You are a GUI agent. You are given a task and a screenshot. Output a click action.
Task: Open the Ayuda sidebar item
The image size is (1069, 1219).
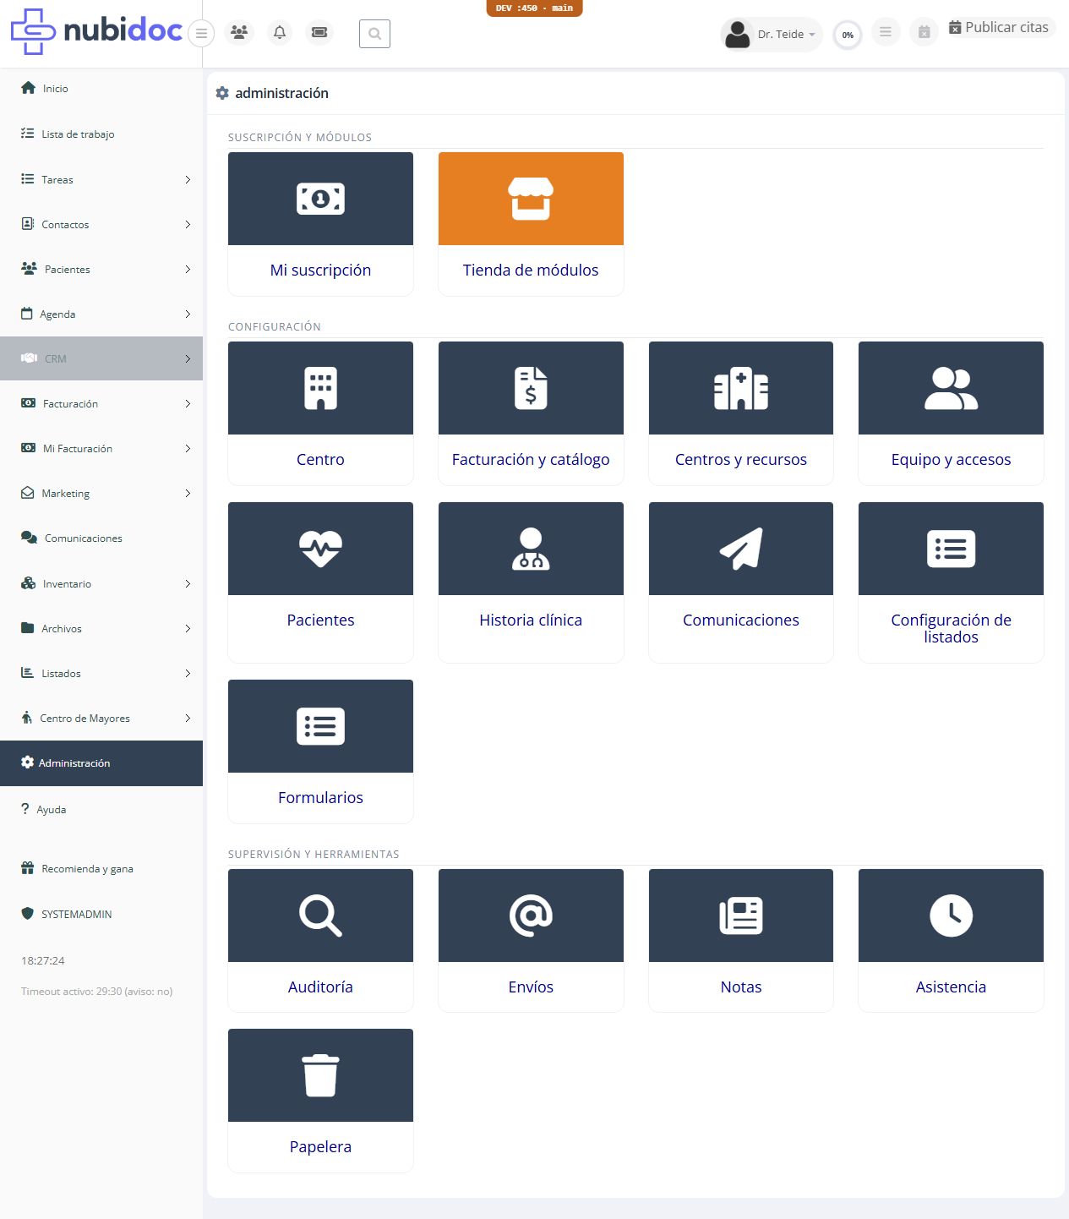pyautogui.click(x=101, y=809)
